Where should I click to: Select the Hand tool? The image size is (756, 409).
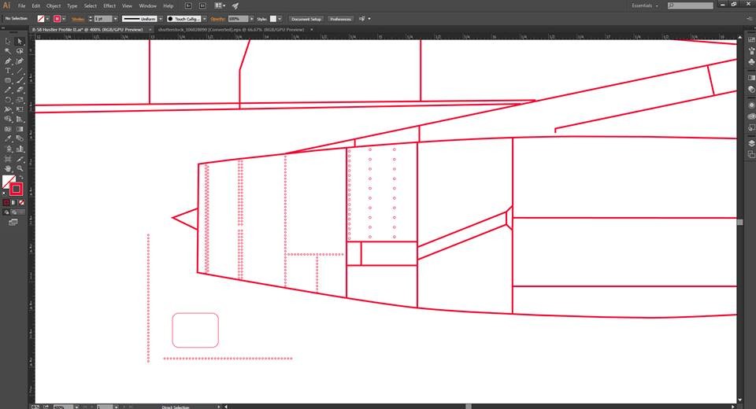coord(8,168)
